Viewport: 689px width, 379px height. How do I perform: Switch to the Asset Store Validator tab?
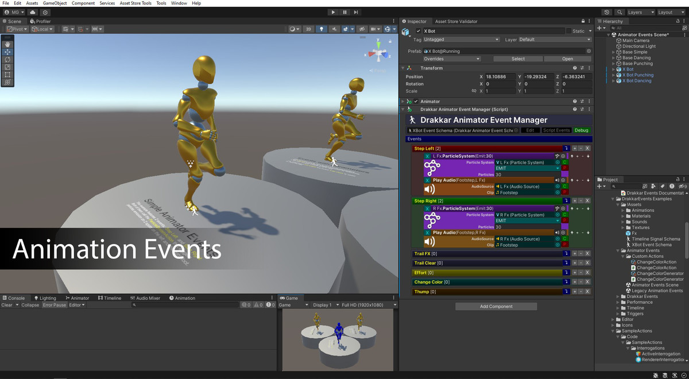click(456, 21)
